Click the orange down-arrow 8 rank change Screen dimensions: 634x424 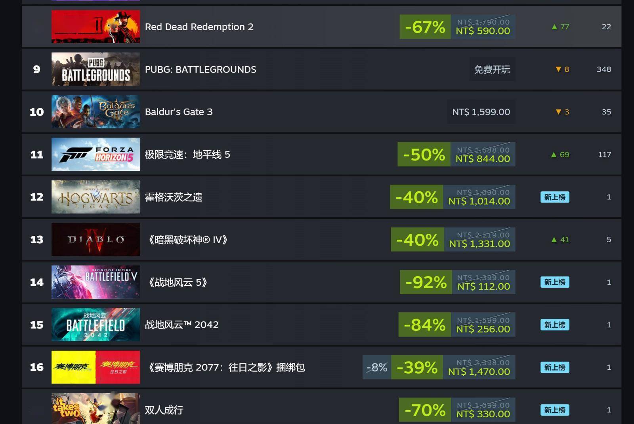(x=562, y=69)
